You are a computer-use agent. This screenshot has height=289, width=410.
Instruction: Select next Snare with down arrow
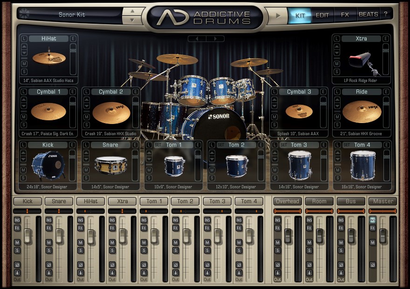point(86,159)
